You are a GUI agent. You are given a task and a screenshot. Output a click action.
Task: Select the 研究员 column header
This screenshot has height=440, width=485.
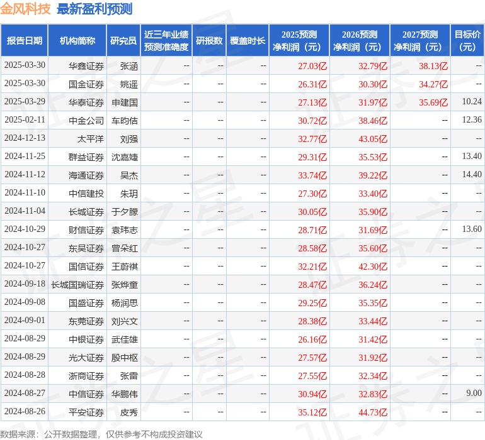pos(123,40)
